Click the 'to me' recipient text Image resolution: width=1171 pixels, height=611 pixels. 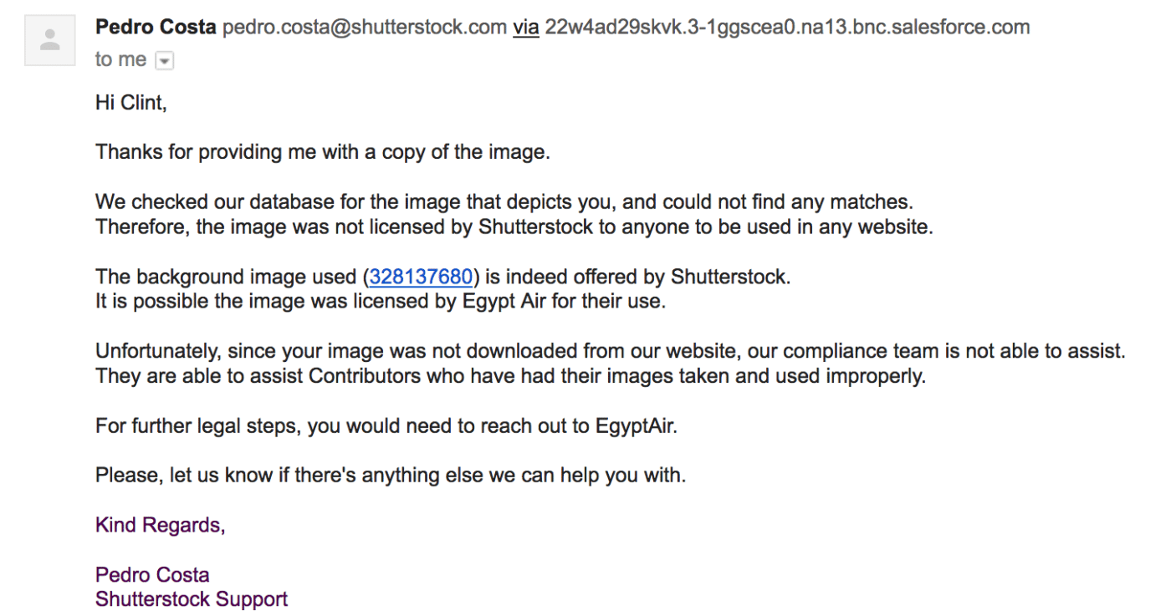[120, 60]
